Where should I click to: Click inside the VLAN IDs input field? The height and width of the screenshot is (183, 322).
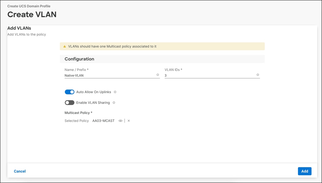(199, 75)
